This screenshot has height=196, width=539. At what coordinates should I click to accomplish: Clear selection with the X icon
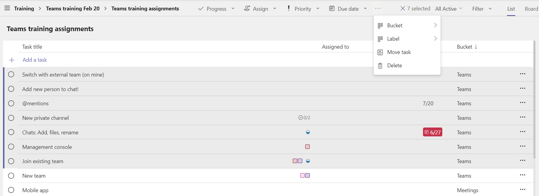point(403,8)
